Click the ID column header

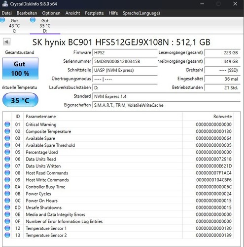tap(18, 117)
